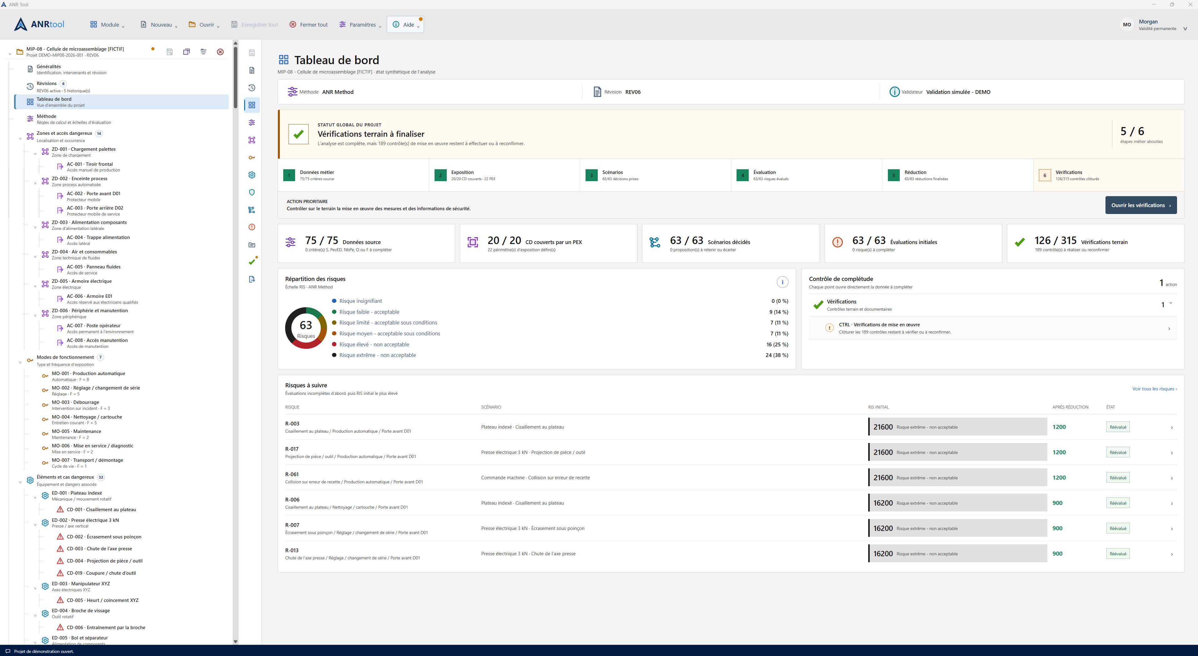Collapse the Modes de fonctionnement node
The height and width of the screenshot is (656, 1198).
click(20, 363)
